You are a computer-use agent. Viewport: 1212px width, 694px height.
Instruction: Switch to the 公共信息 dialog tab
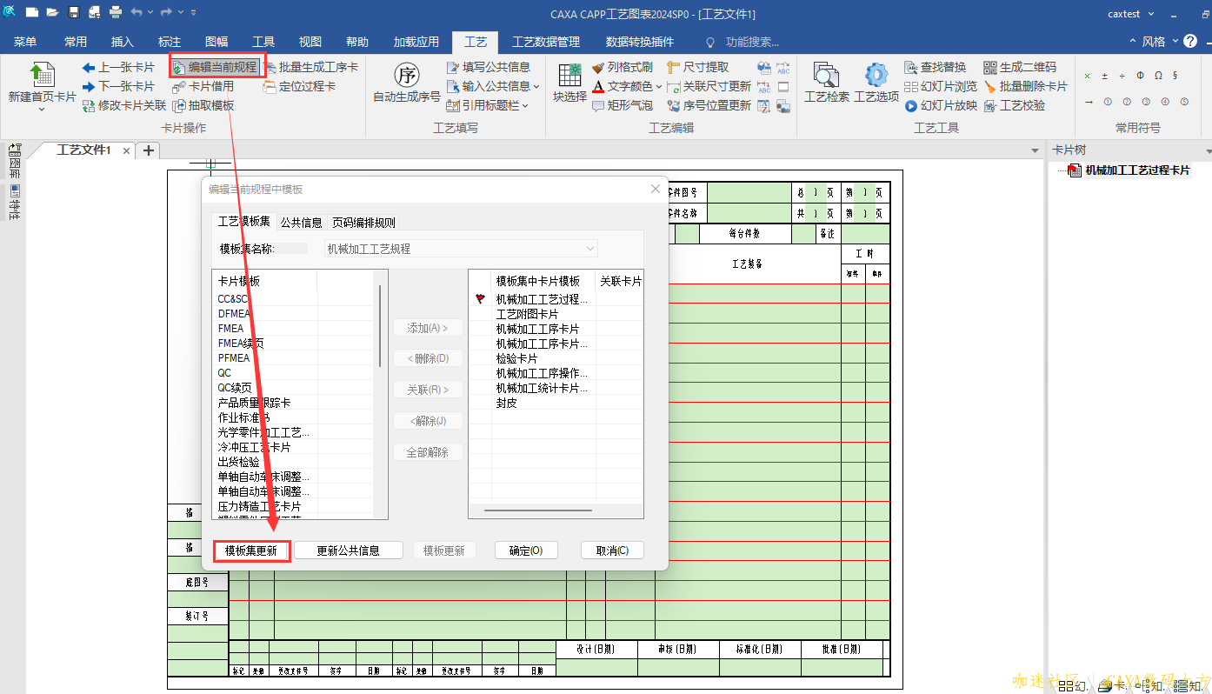click(301, 221)
